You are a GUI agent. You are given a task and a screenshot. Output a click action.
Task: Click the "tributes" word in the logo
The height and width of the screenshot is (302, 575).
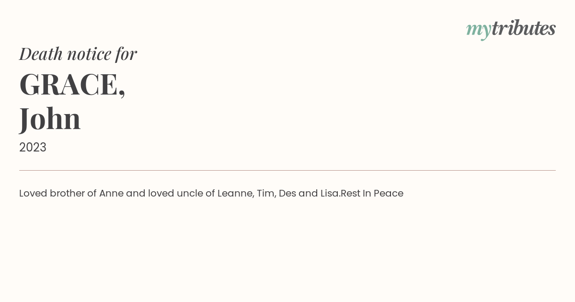[524, 28]
